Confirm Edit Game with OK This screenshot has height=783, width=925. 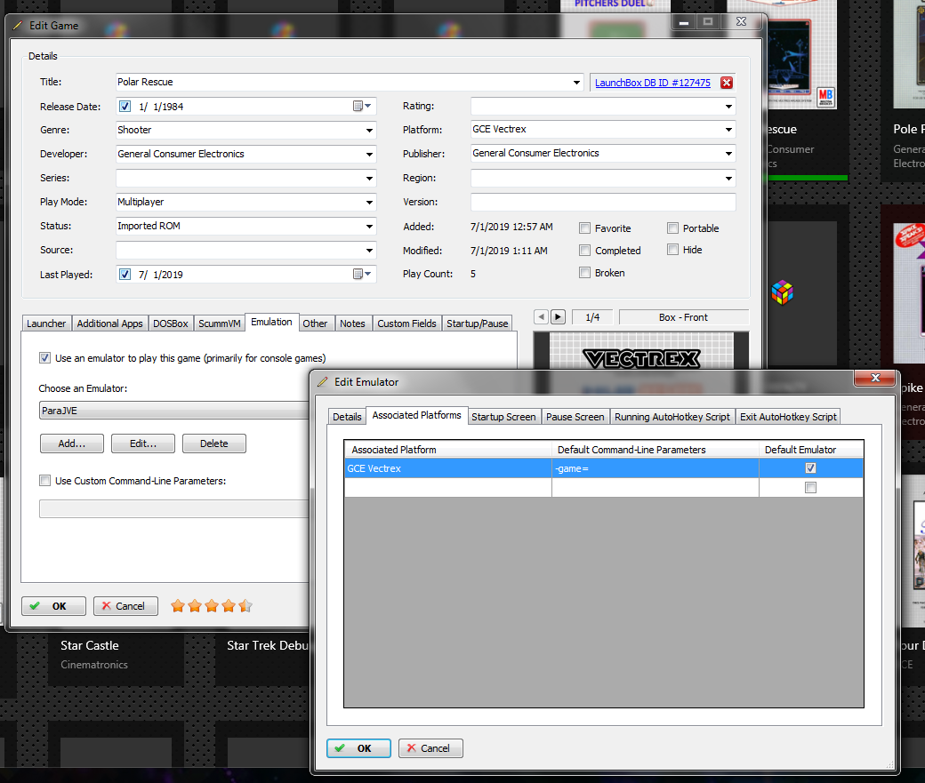[53, 606]
